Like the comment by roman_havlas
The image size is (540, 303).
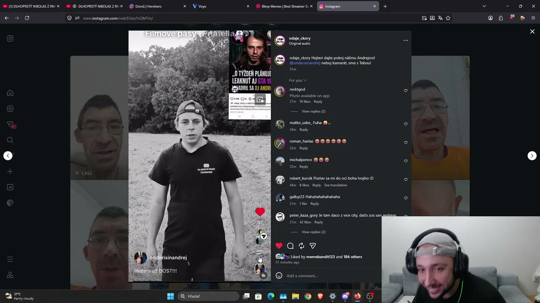(x=406, y=142)
